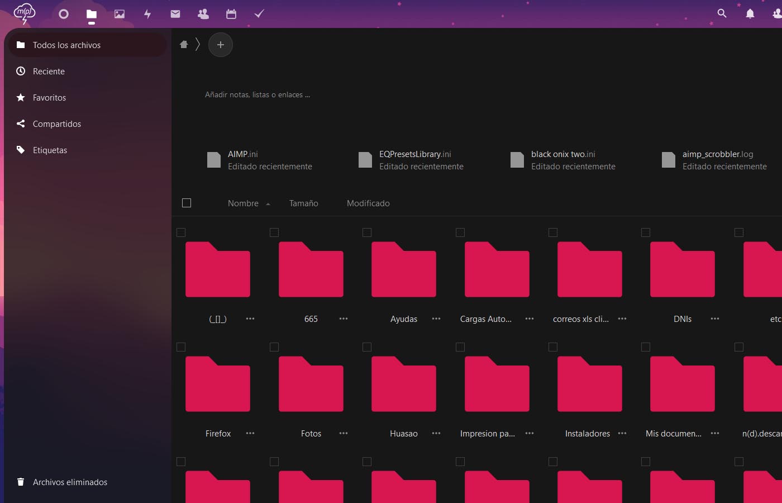Open the Contacts app icon
782x503 pixels.
tap(203, 14)
